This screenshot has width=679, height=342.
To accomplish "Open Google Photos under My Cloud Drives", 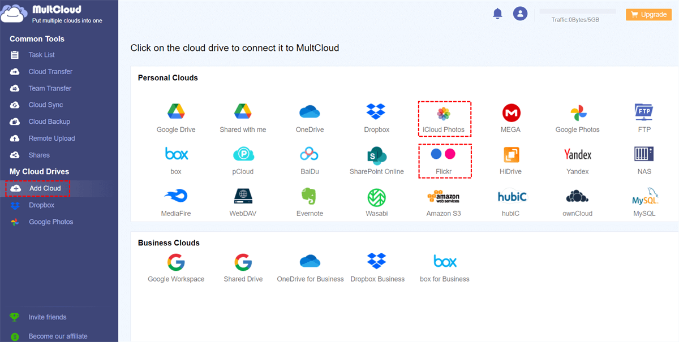I will tap(51, 222).
